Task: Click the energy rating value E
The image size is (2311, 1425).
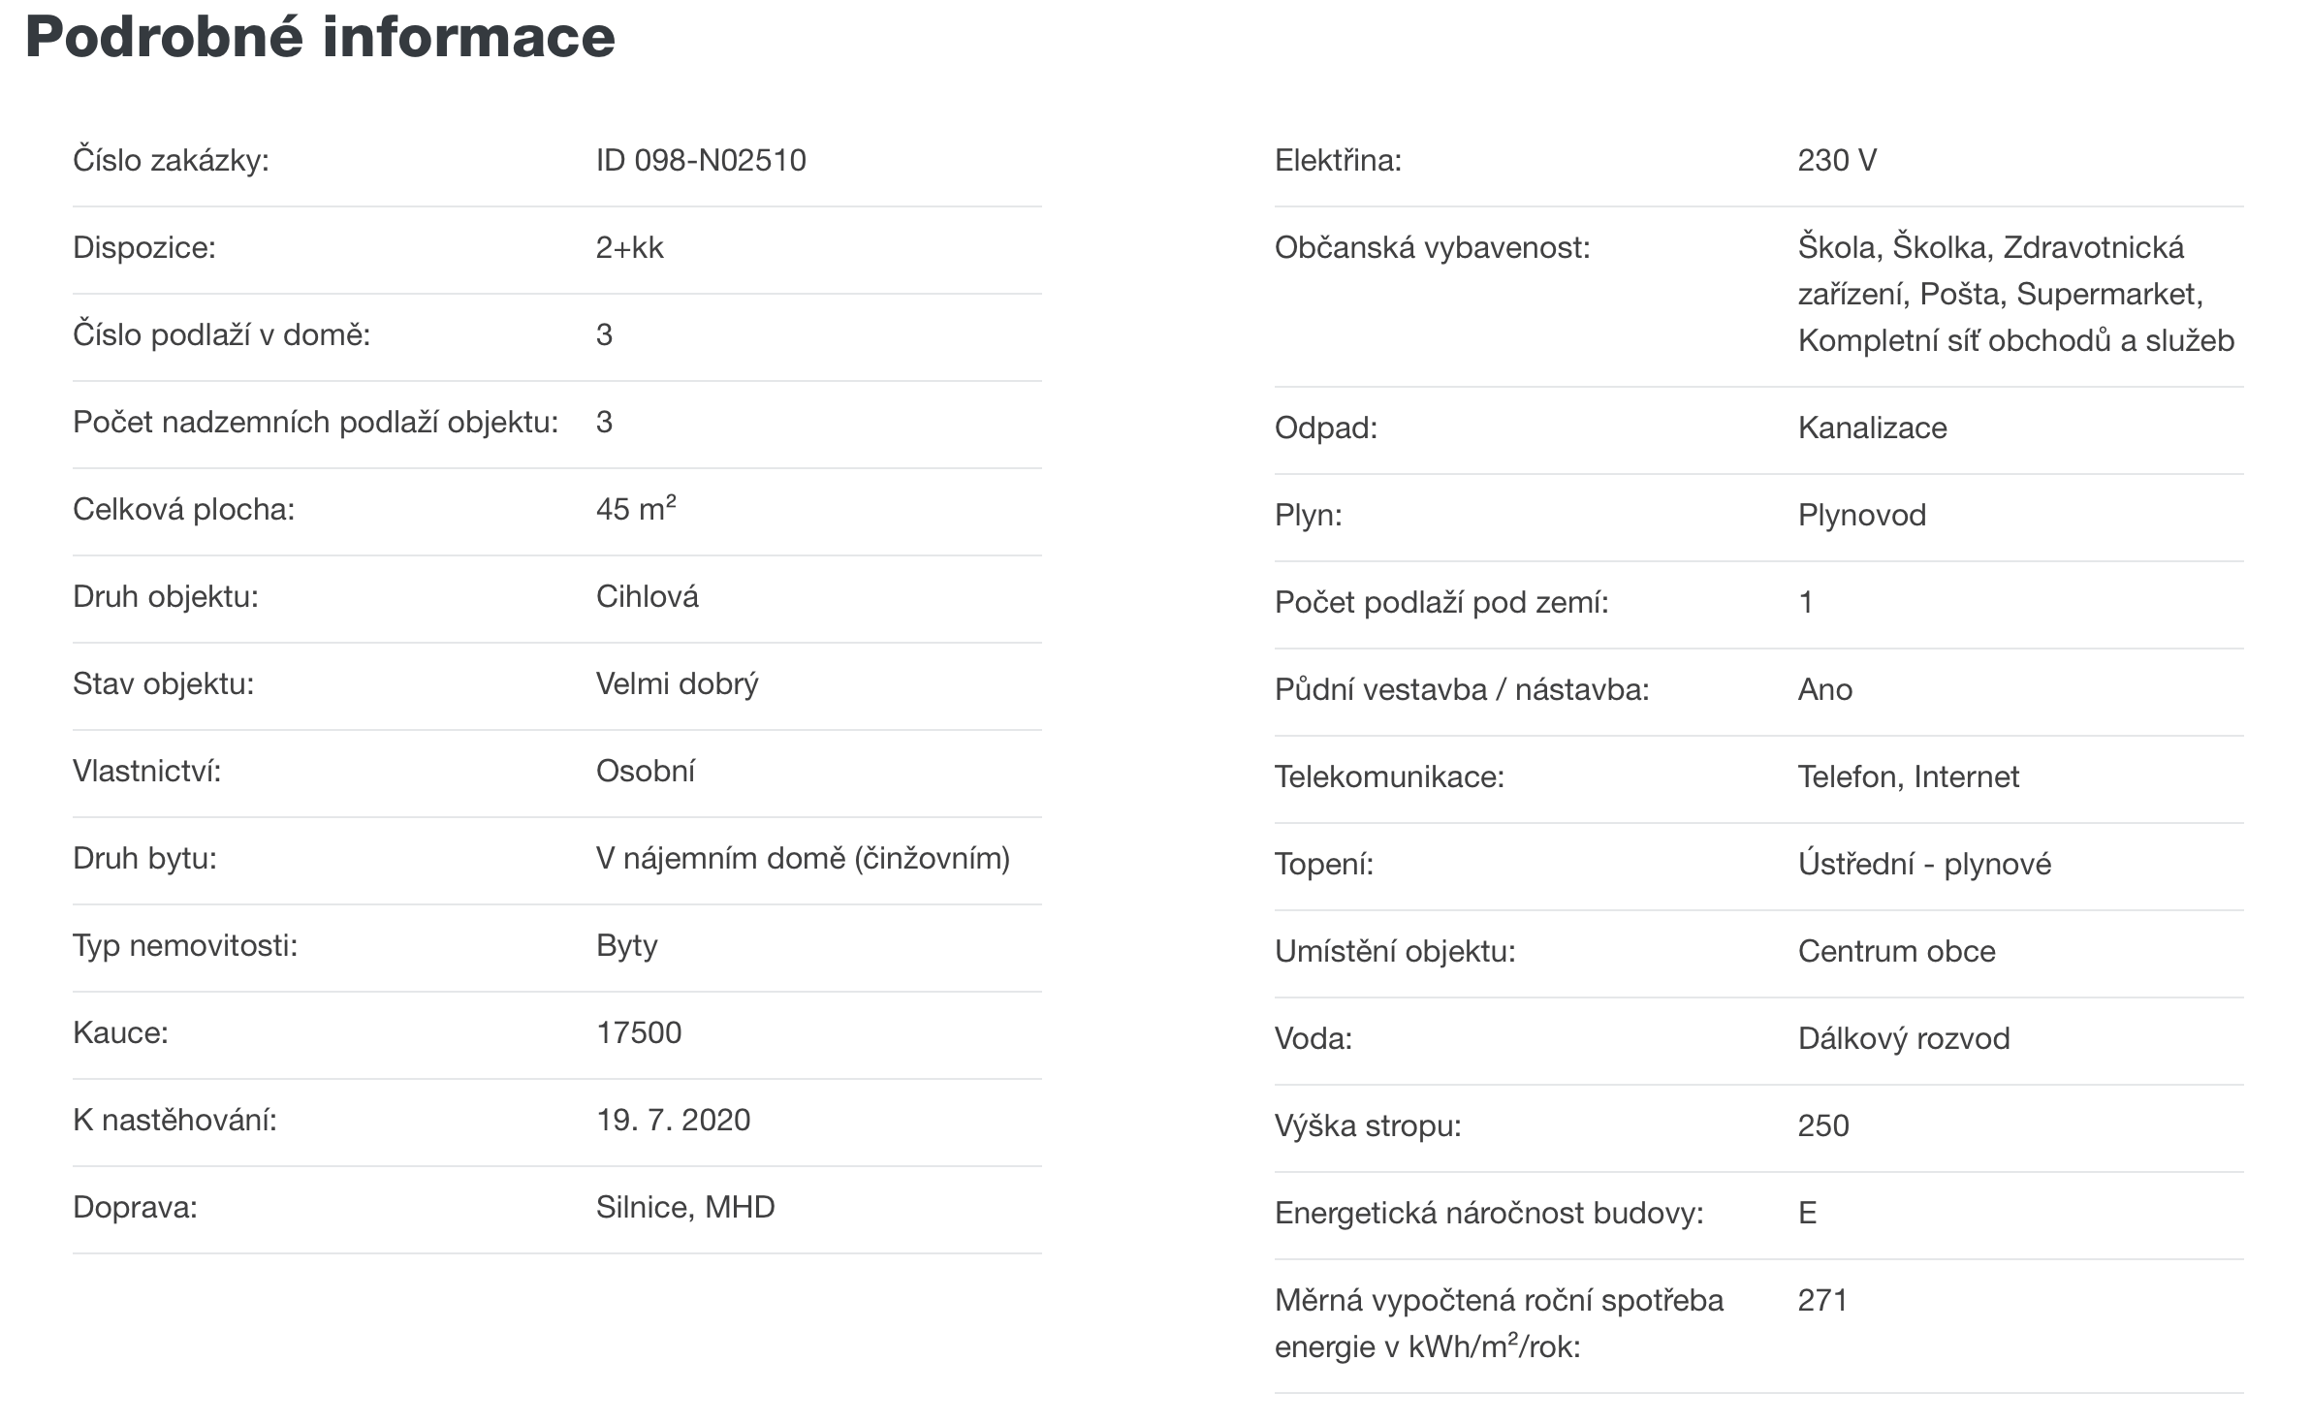Action: point(1808,1213)
